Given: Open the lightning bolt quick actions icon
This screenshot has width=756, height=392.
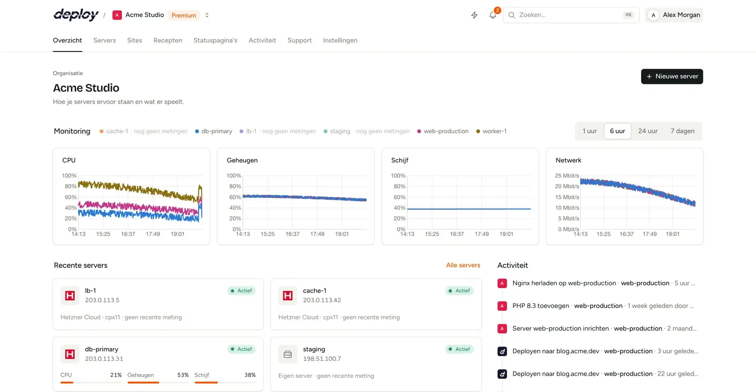Looking at the screenshot, I should (x=474, y=15).
